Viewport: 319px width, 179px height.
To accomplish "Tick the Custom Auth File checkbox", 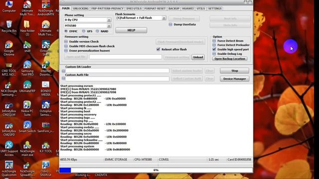I will tap(63, 79).
